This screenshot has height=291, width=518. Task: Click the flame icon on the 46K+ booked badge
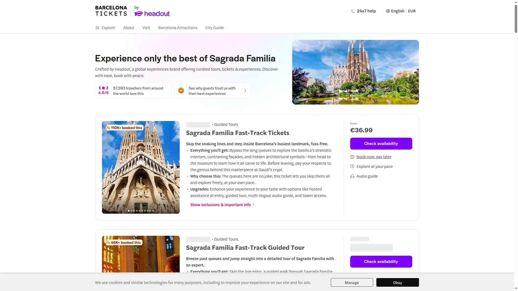point(108,242)
